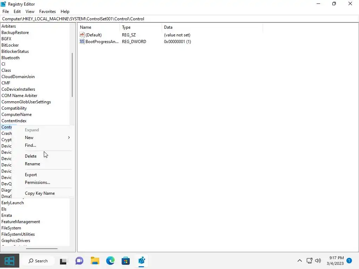The image size is (359, 269).
Task: Select the GraphicsDrivers key
Action: point(16,240)
